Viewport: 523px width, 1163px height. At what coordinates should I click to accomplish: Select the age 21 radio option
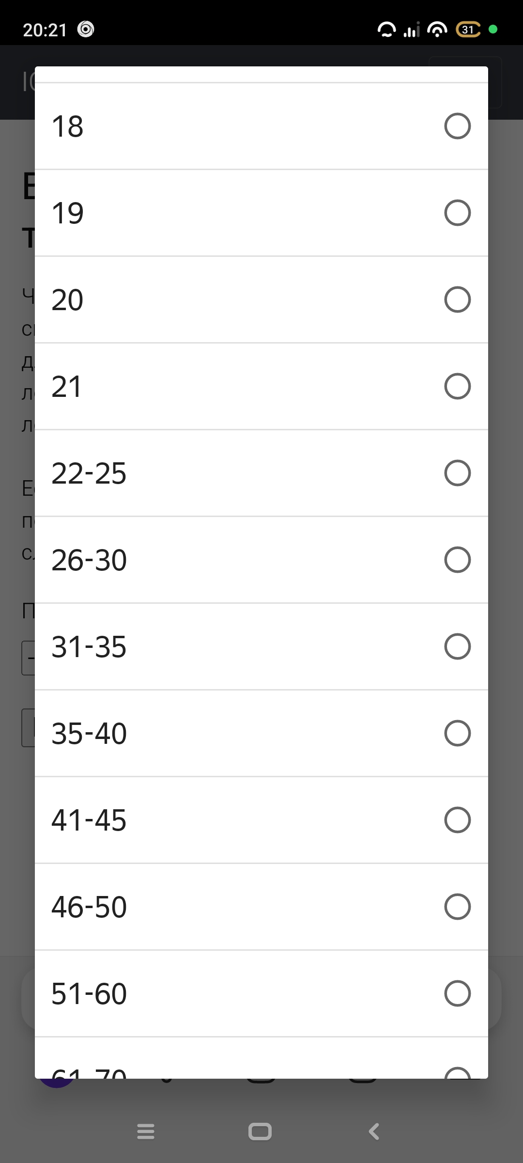pos(457,386)
